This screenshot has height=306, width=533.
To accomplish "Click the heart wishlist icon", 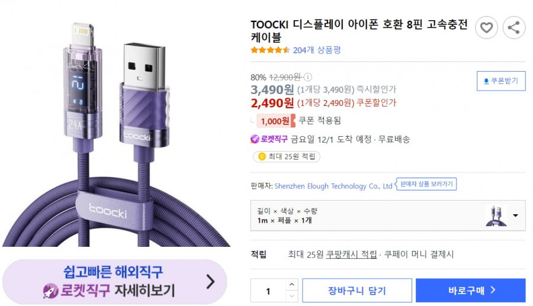I will tap(486, 27).
